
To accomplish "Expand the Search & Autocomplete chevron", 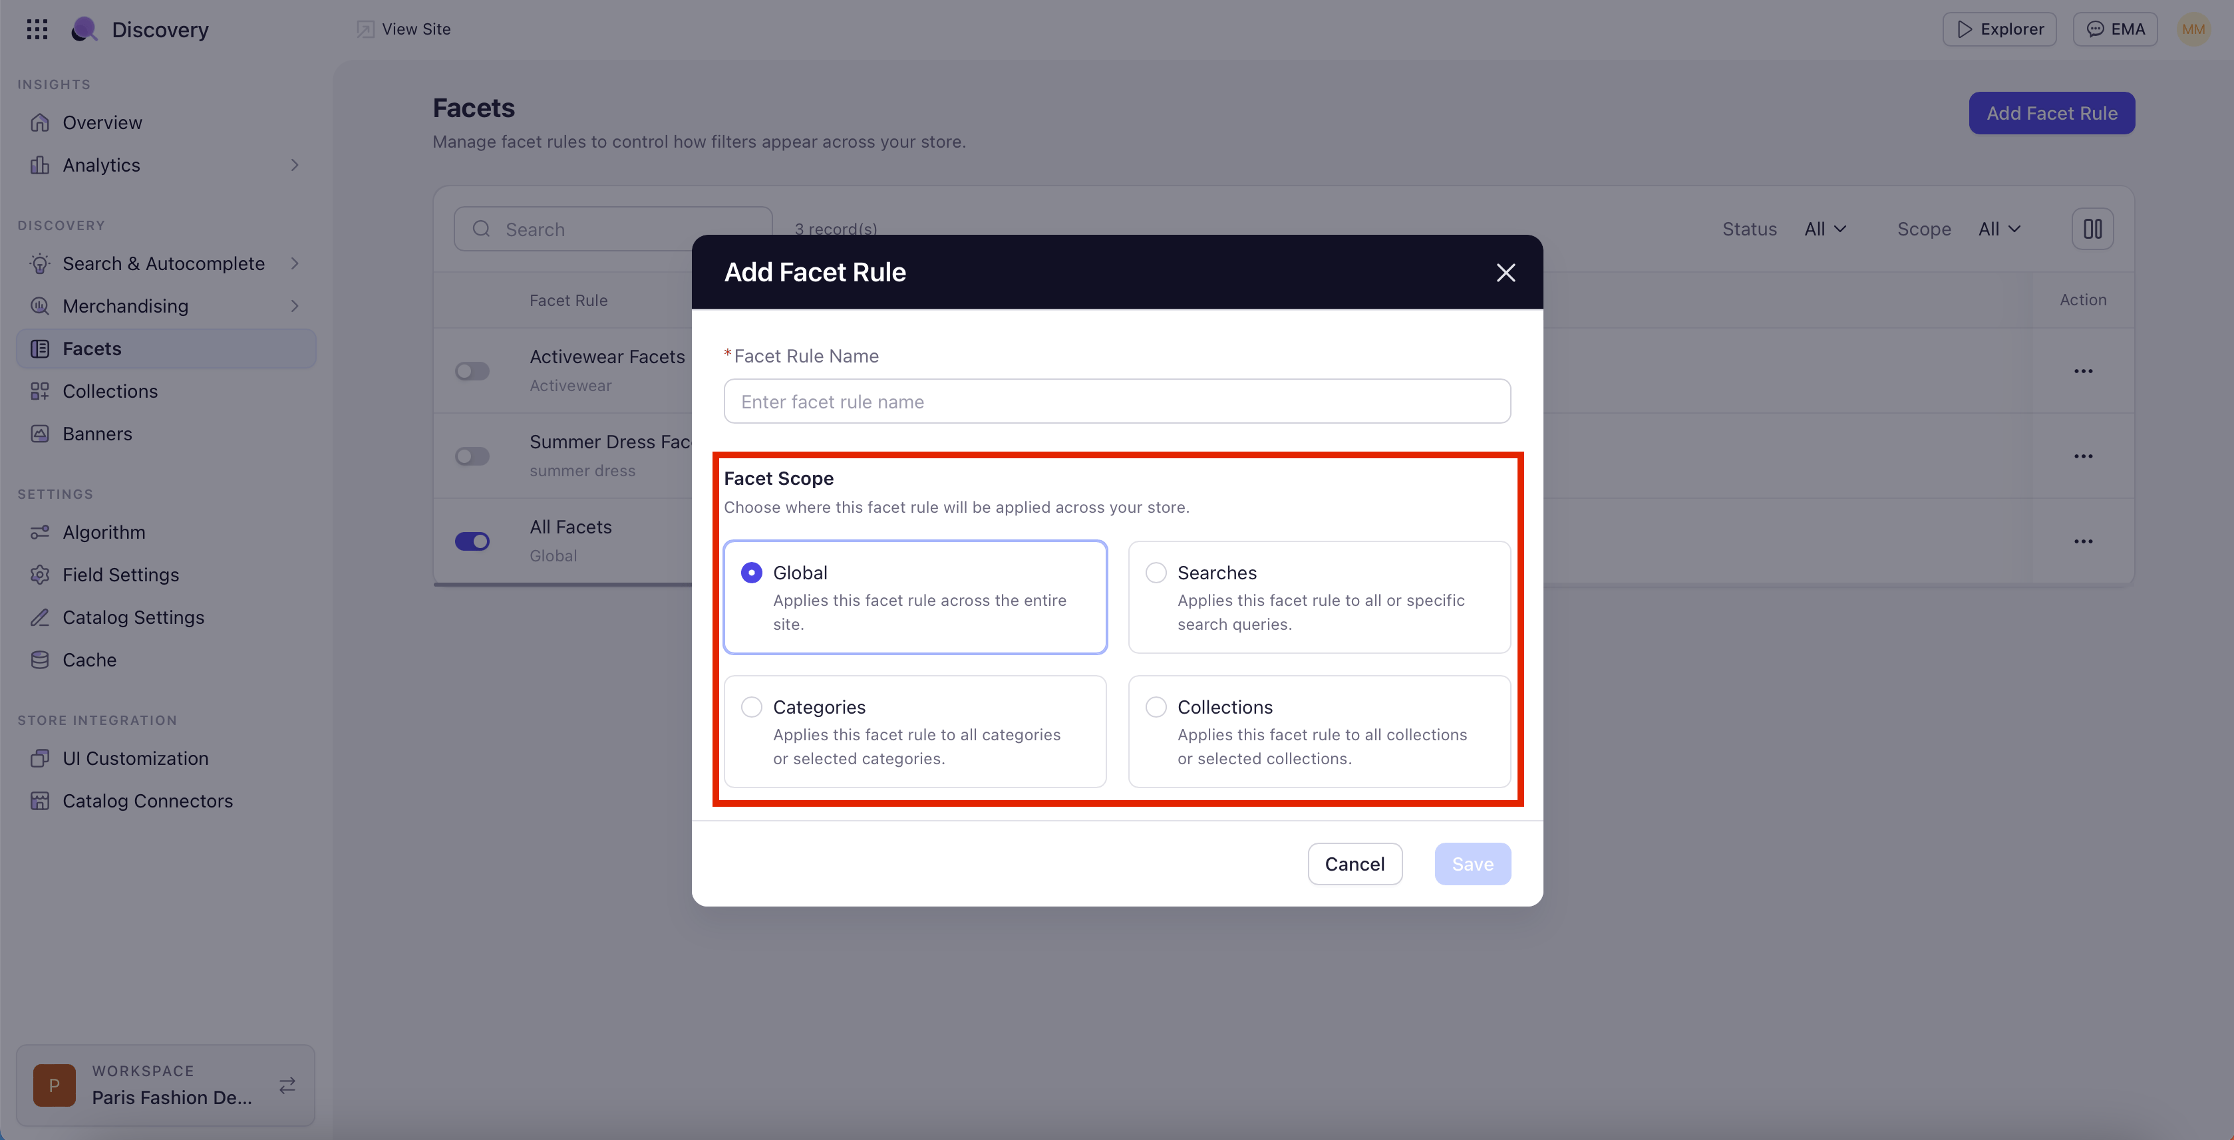I will (x=295, y=263).
